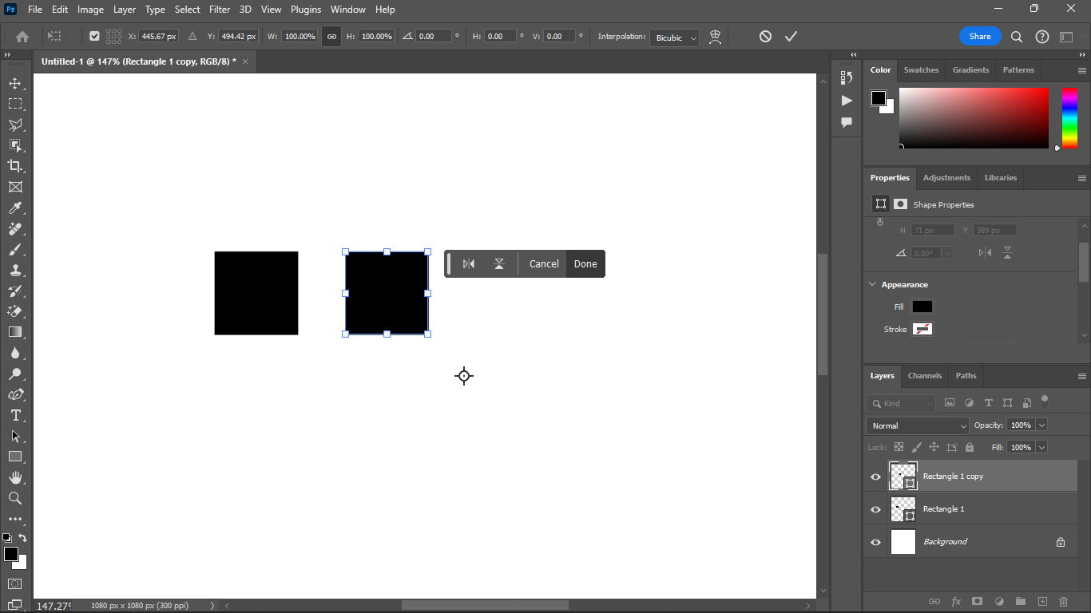Select the Move tool

[16, 82]
